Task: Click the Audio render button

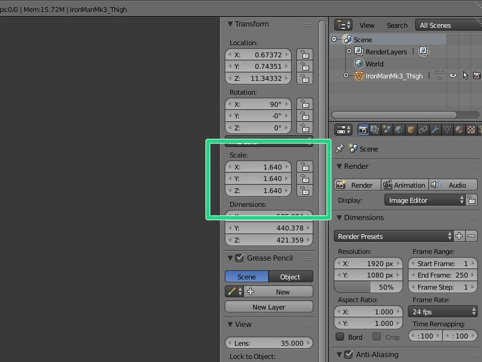Action: [x=453, y=185]
